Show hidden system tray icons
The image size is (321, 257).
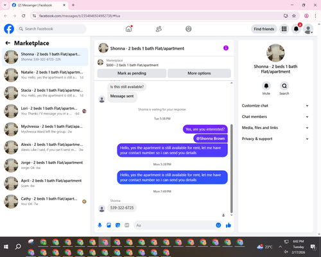point(280,247)
